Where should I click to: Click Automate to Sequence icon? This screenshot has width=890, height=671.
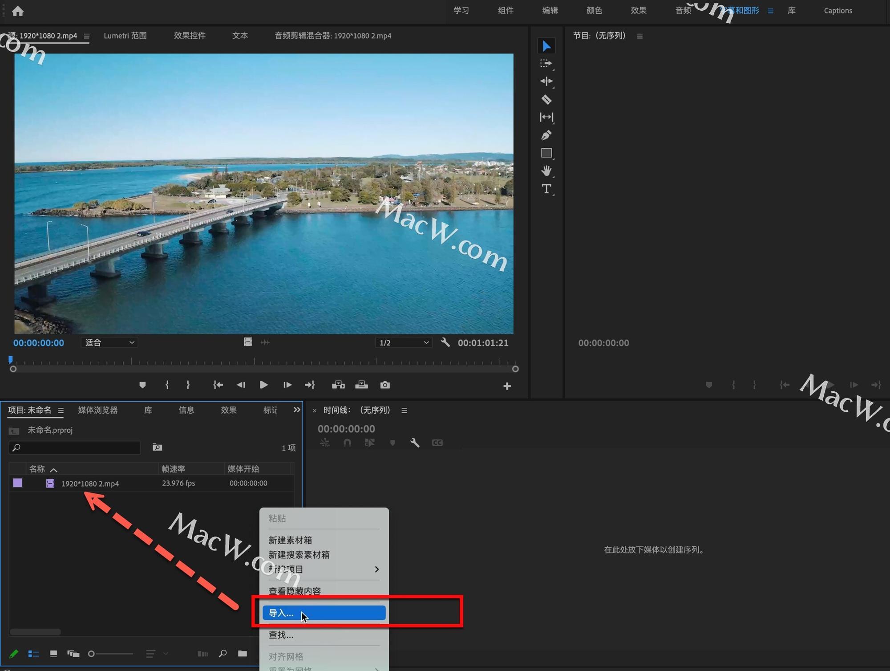[x=202, y=654]
